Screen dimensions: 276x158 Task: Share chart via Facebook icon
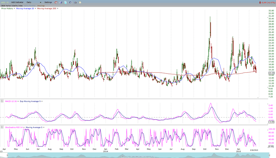coord(70,2)
